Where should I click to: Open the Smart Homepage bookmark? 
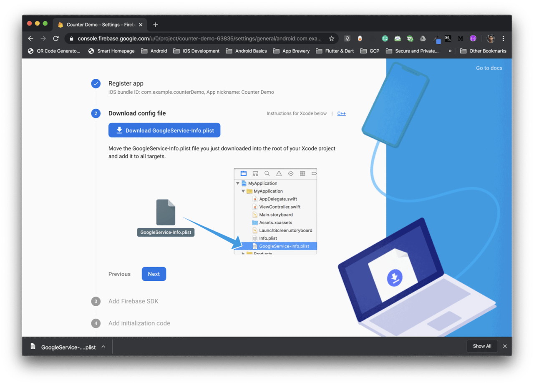pyautogui.click(x=111, y=51)
